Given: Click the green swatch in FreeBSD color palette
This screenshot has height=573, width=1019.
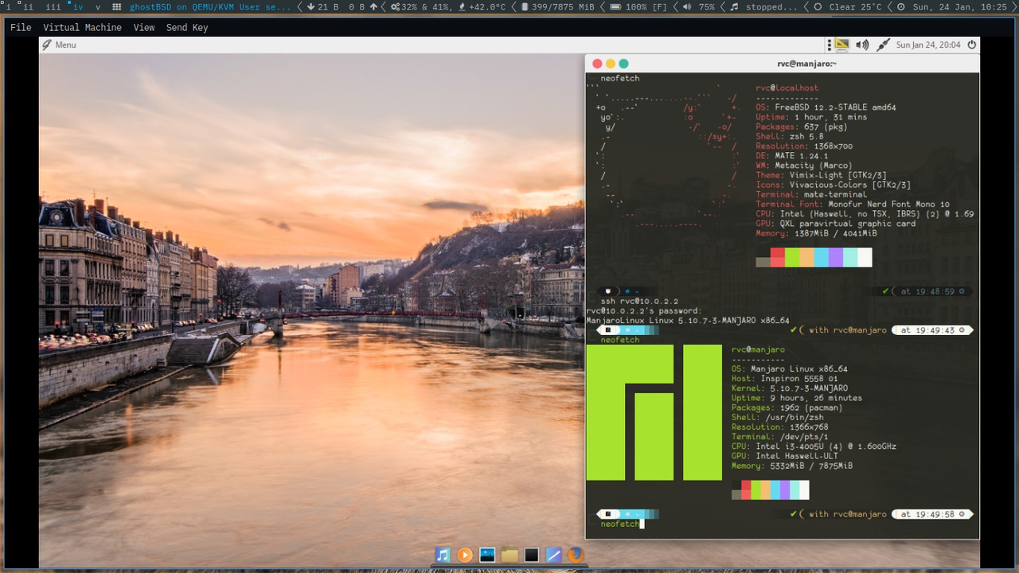Looking at the screenshot, I should point(792,257).
